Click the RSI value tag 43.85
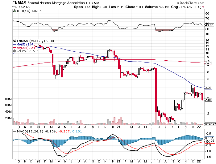Image resolution: width=216 pixels, height=164 pixels. [209, 25]
